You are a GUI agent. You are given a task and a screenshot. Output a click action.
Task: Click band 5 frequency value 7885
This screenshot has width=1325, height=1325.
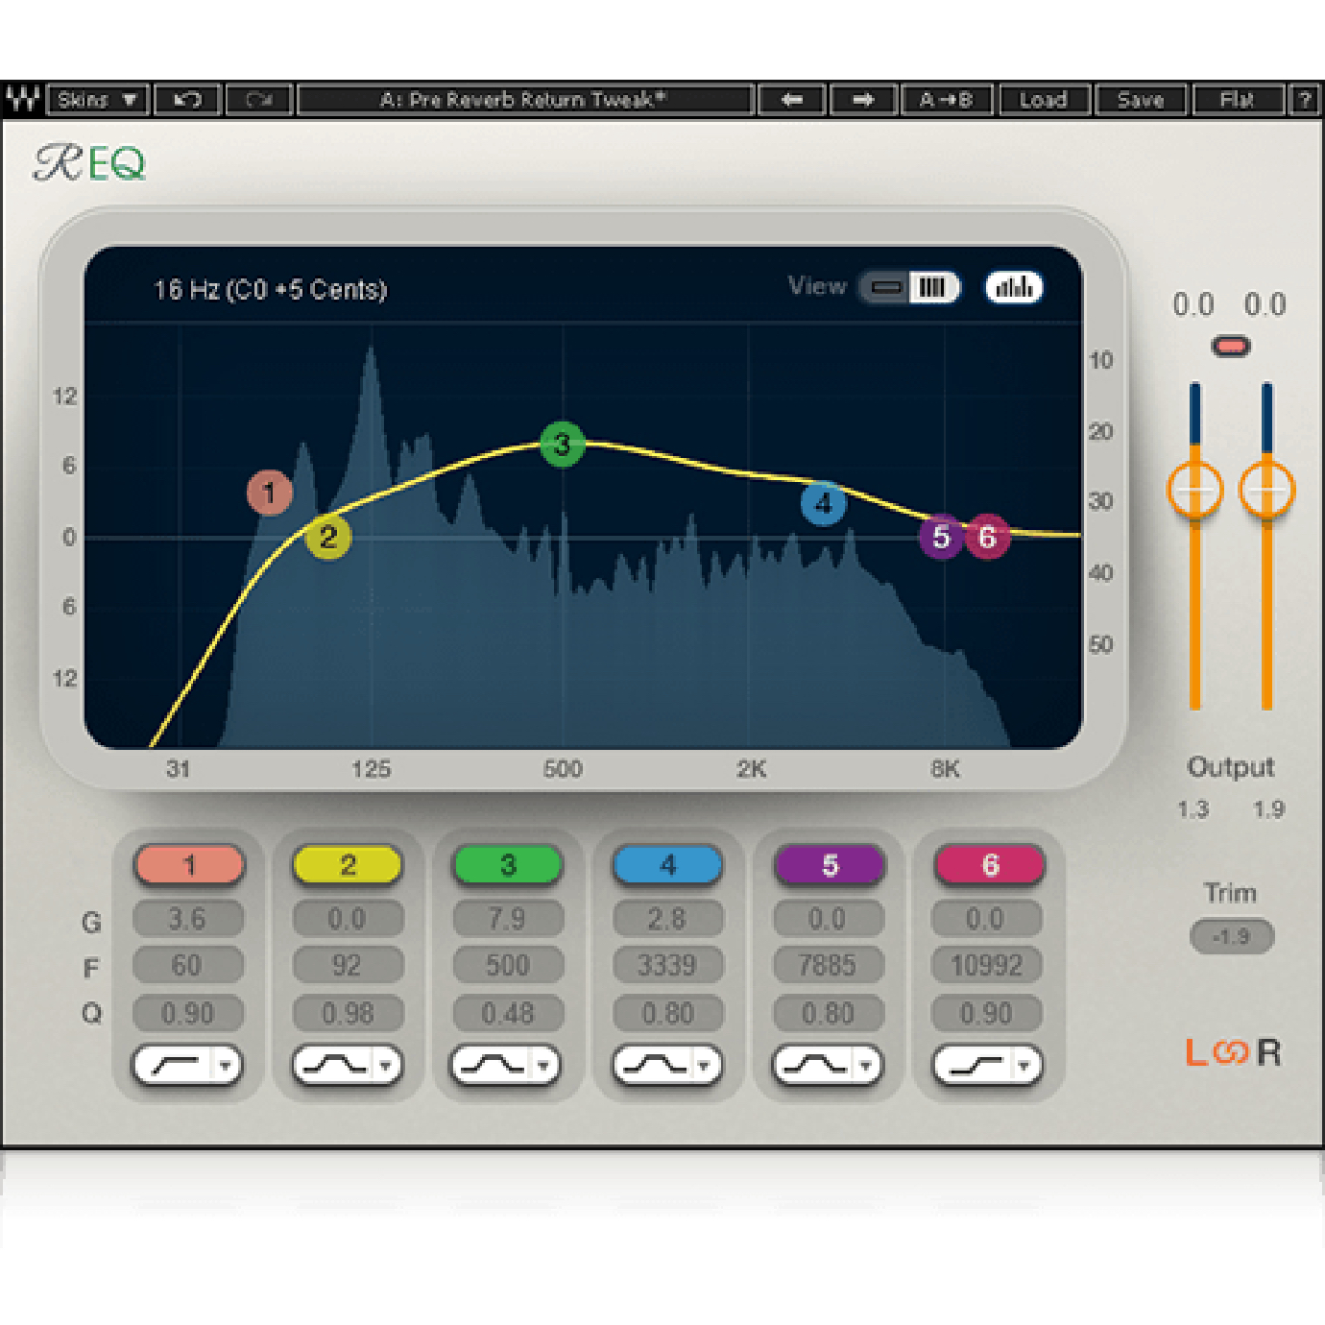coord(828,965)
